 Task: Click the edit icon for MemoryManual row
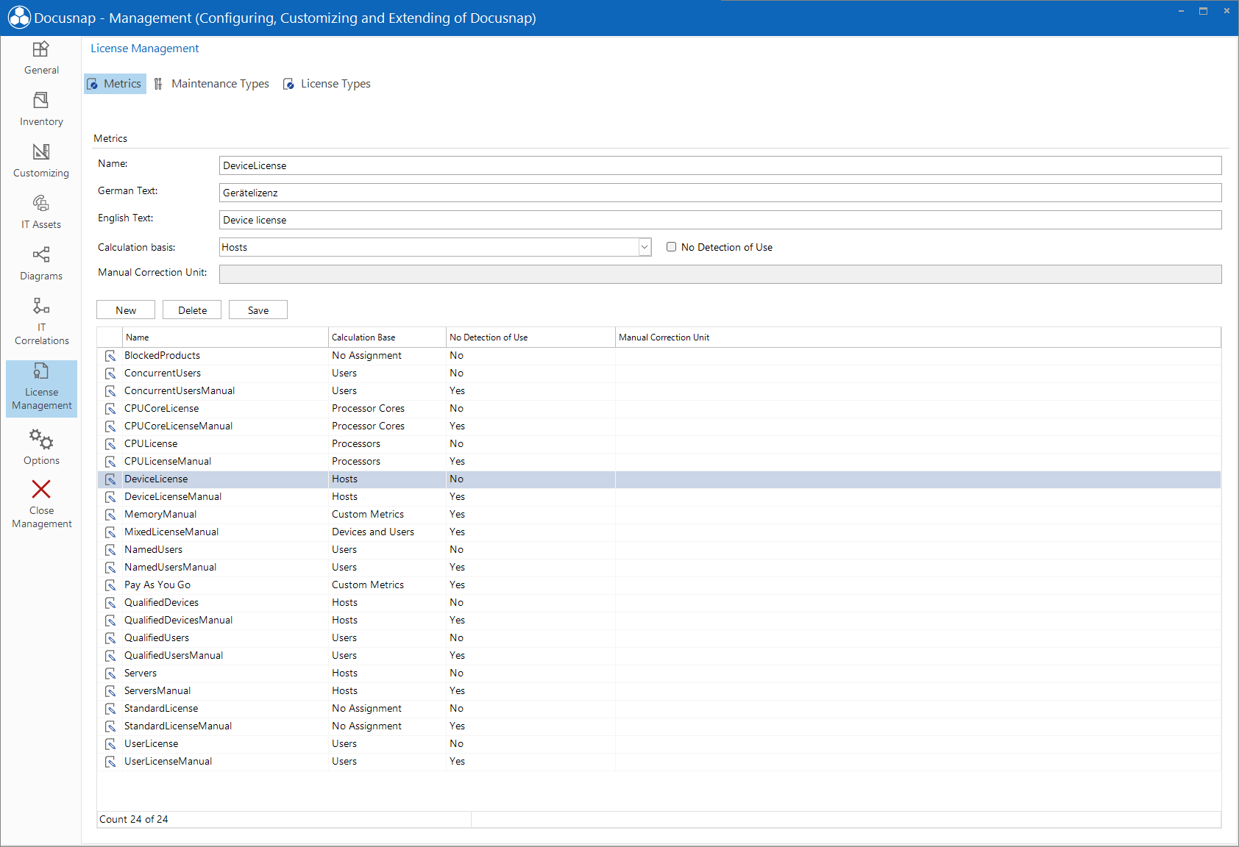point(110,515)
